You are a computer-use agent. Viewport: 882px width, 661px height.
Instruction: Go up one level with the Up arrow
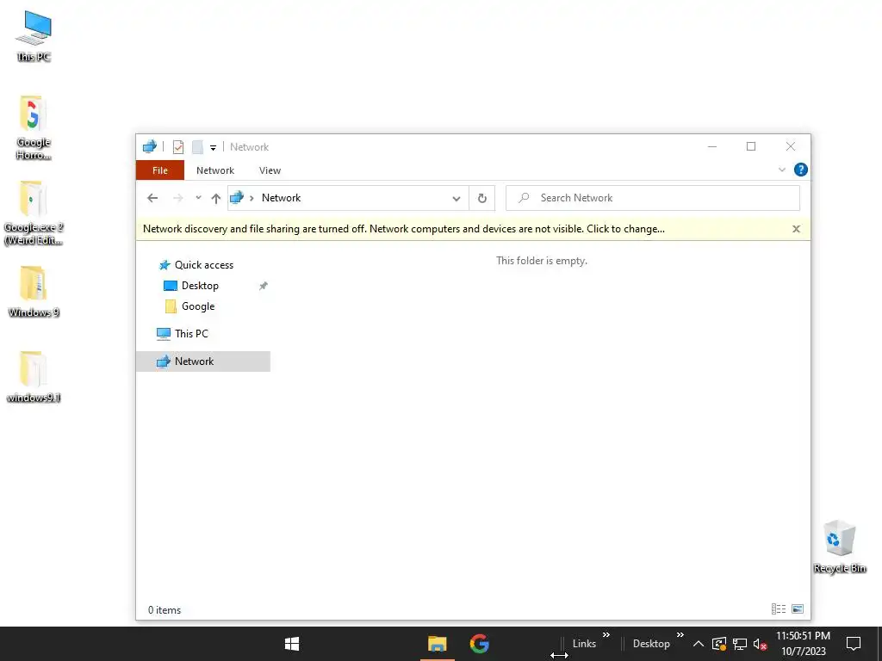(x=215, y=198)
